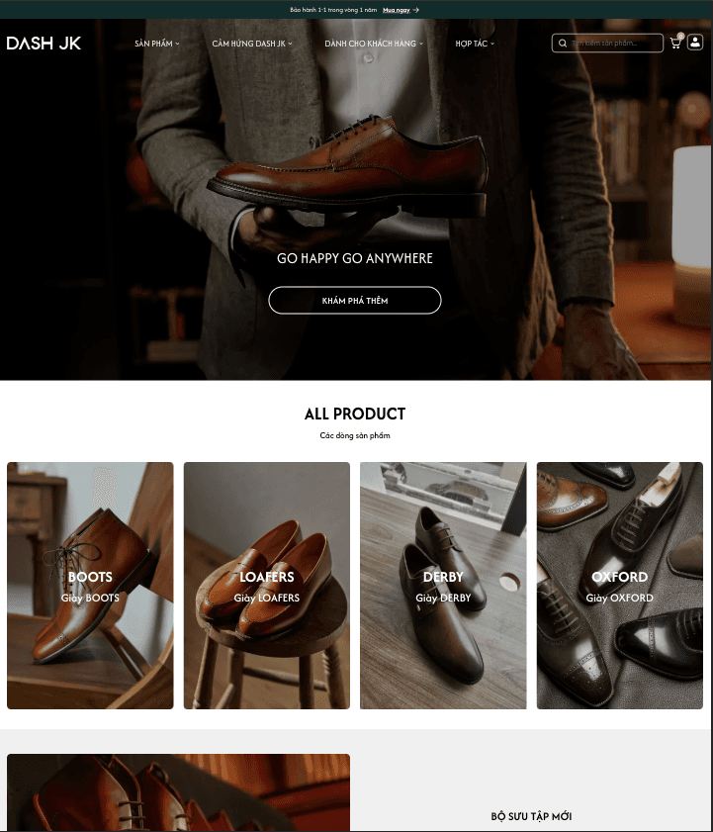The width and height of the screenshot is (713, 832).
Task: Follow the Mua ngay link
Action: click(397, 10)
